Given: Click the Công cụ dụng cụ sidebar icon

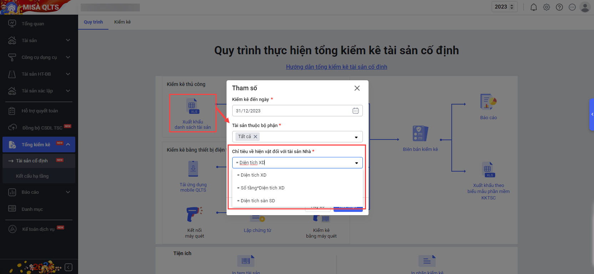Looking at the screenshot, I should click(12, 57).
